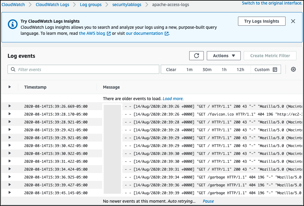This screenshot has width=304, height=206.
Task: Expand the log event at 15:39:29.421
Action: click(9, 129)
